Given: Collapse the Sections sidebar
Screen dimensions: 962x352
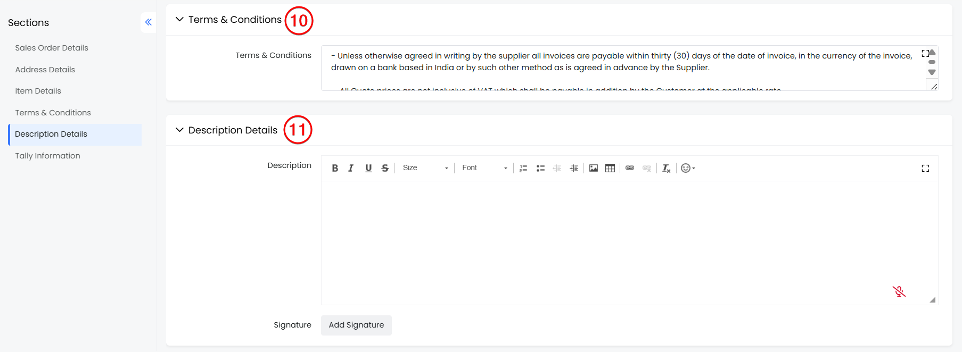Looking at the screenshot, I should pyautogui.click(x=148, y=22).
